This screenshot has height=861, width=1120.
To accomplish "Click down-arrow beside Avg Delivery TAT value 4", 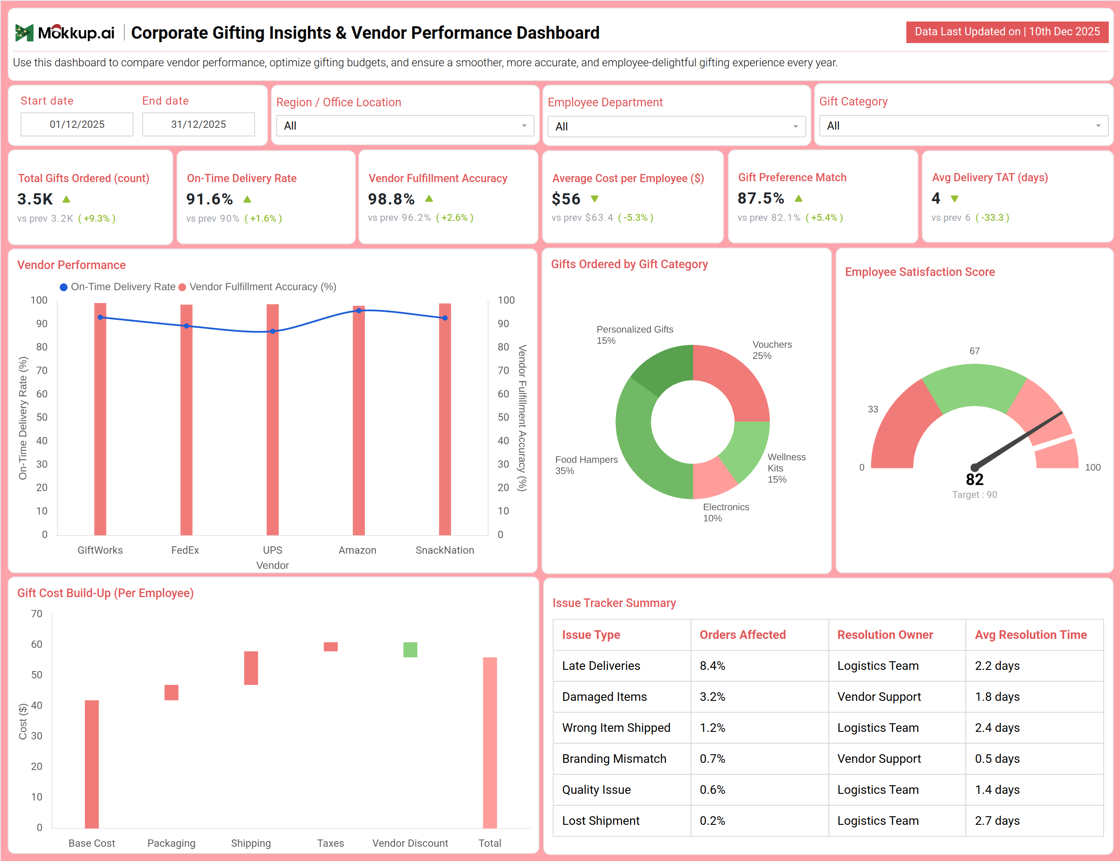I will tap(954, 198).
